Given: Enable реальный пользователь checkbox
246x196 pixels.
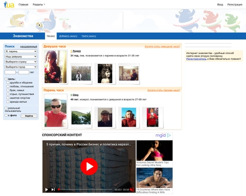Looking at the screenshot, I should click(6, 108).
